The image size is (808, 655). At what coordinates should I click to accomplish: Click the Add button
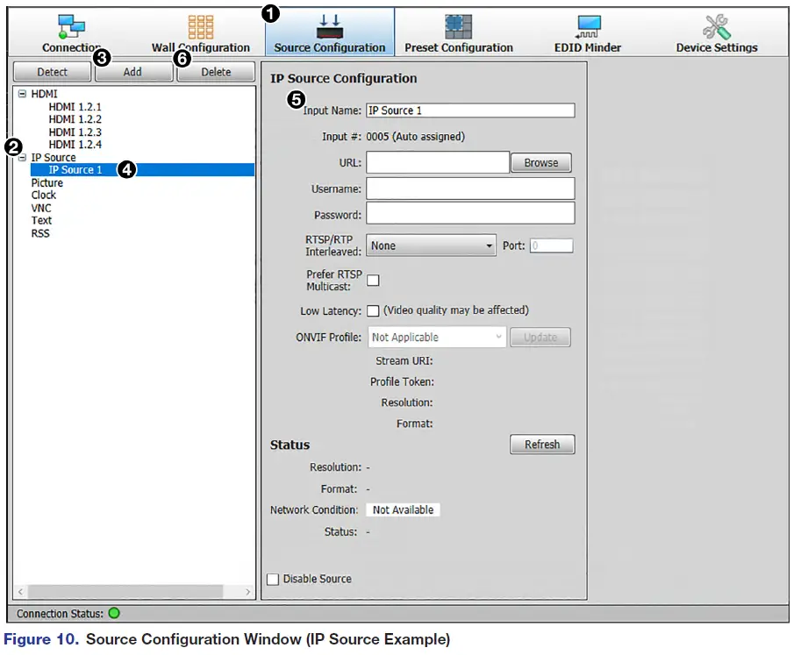click(x=133, y=72)
